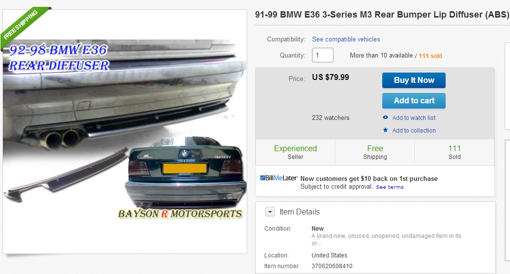Viewport: 510px width, 274px height.
Task: Open the BillMeLater See terms link
Action: click(x=390, y=187)
